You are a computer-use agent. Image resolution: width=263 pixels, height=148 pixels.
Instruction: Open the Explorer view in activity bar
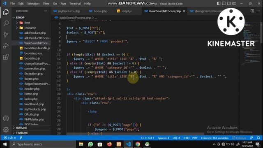click(6, 12)
